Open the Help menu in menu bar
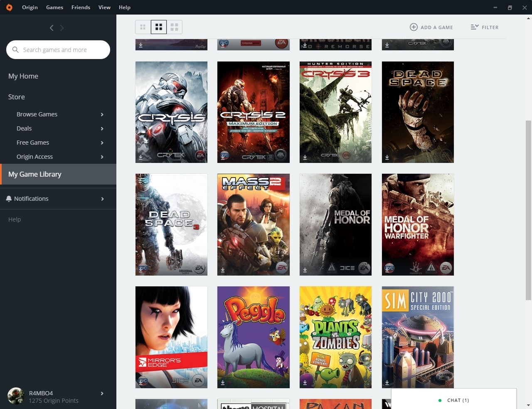 124,7
